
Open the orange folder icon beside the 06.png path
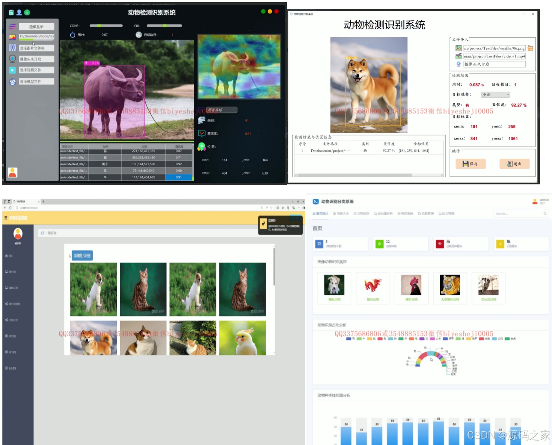tap(531, 48)
